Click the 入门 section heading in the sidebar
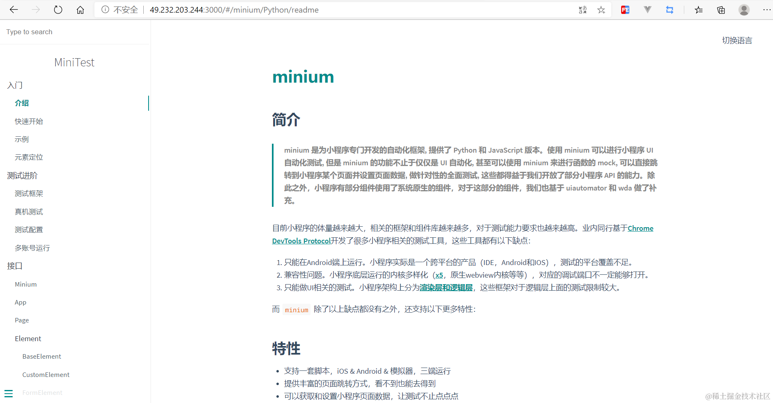 [15, 85]
